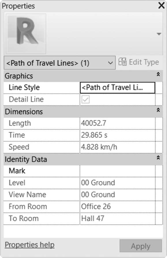Select the To Room label
The height and width of the screenshot is (258, 167).
[x=24, y=218]
